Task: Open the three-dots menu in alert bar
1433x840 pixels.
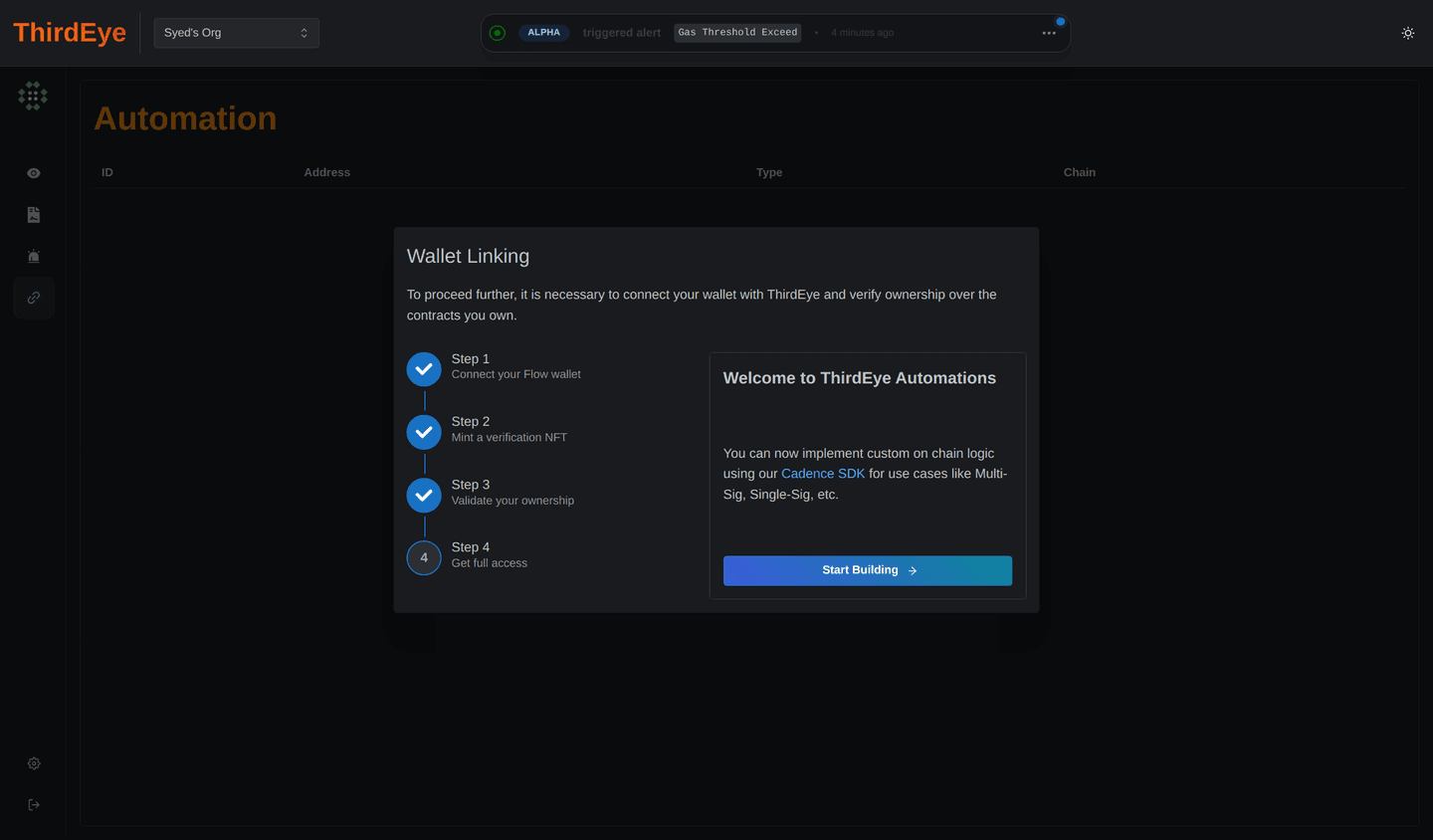Action: pos(1049,33)
